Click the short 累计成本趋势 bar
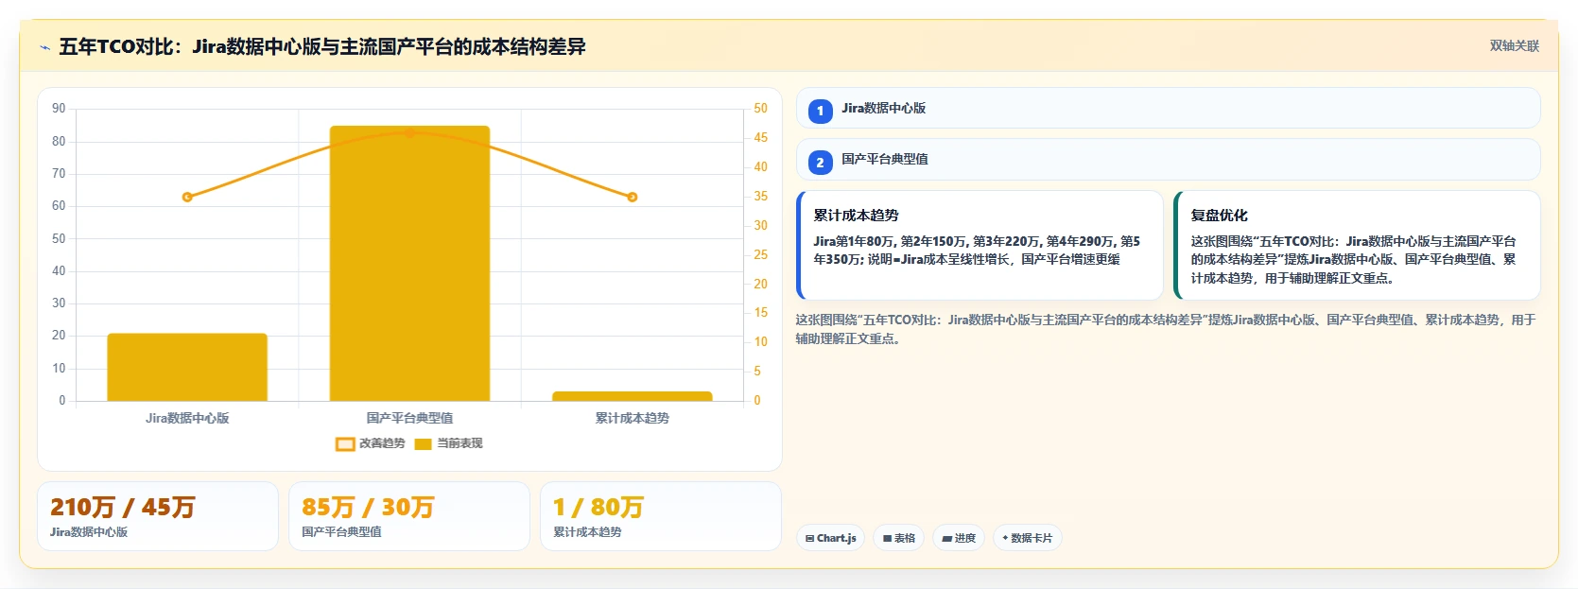Screen dimensions: 1578x589 point(633,396)
